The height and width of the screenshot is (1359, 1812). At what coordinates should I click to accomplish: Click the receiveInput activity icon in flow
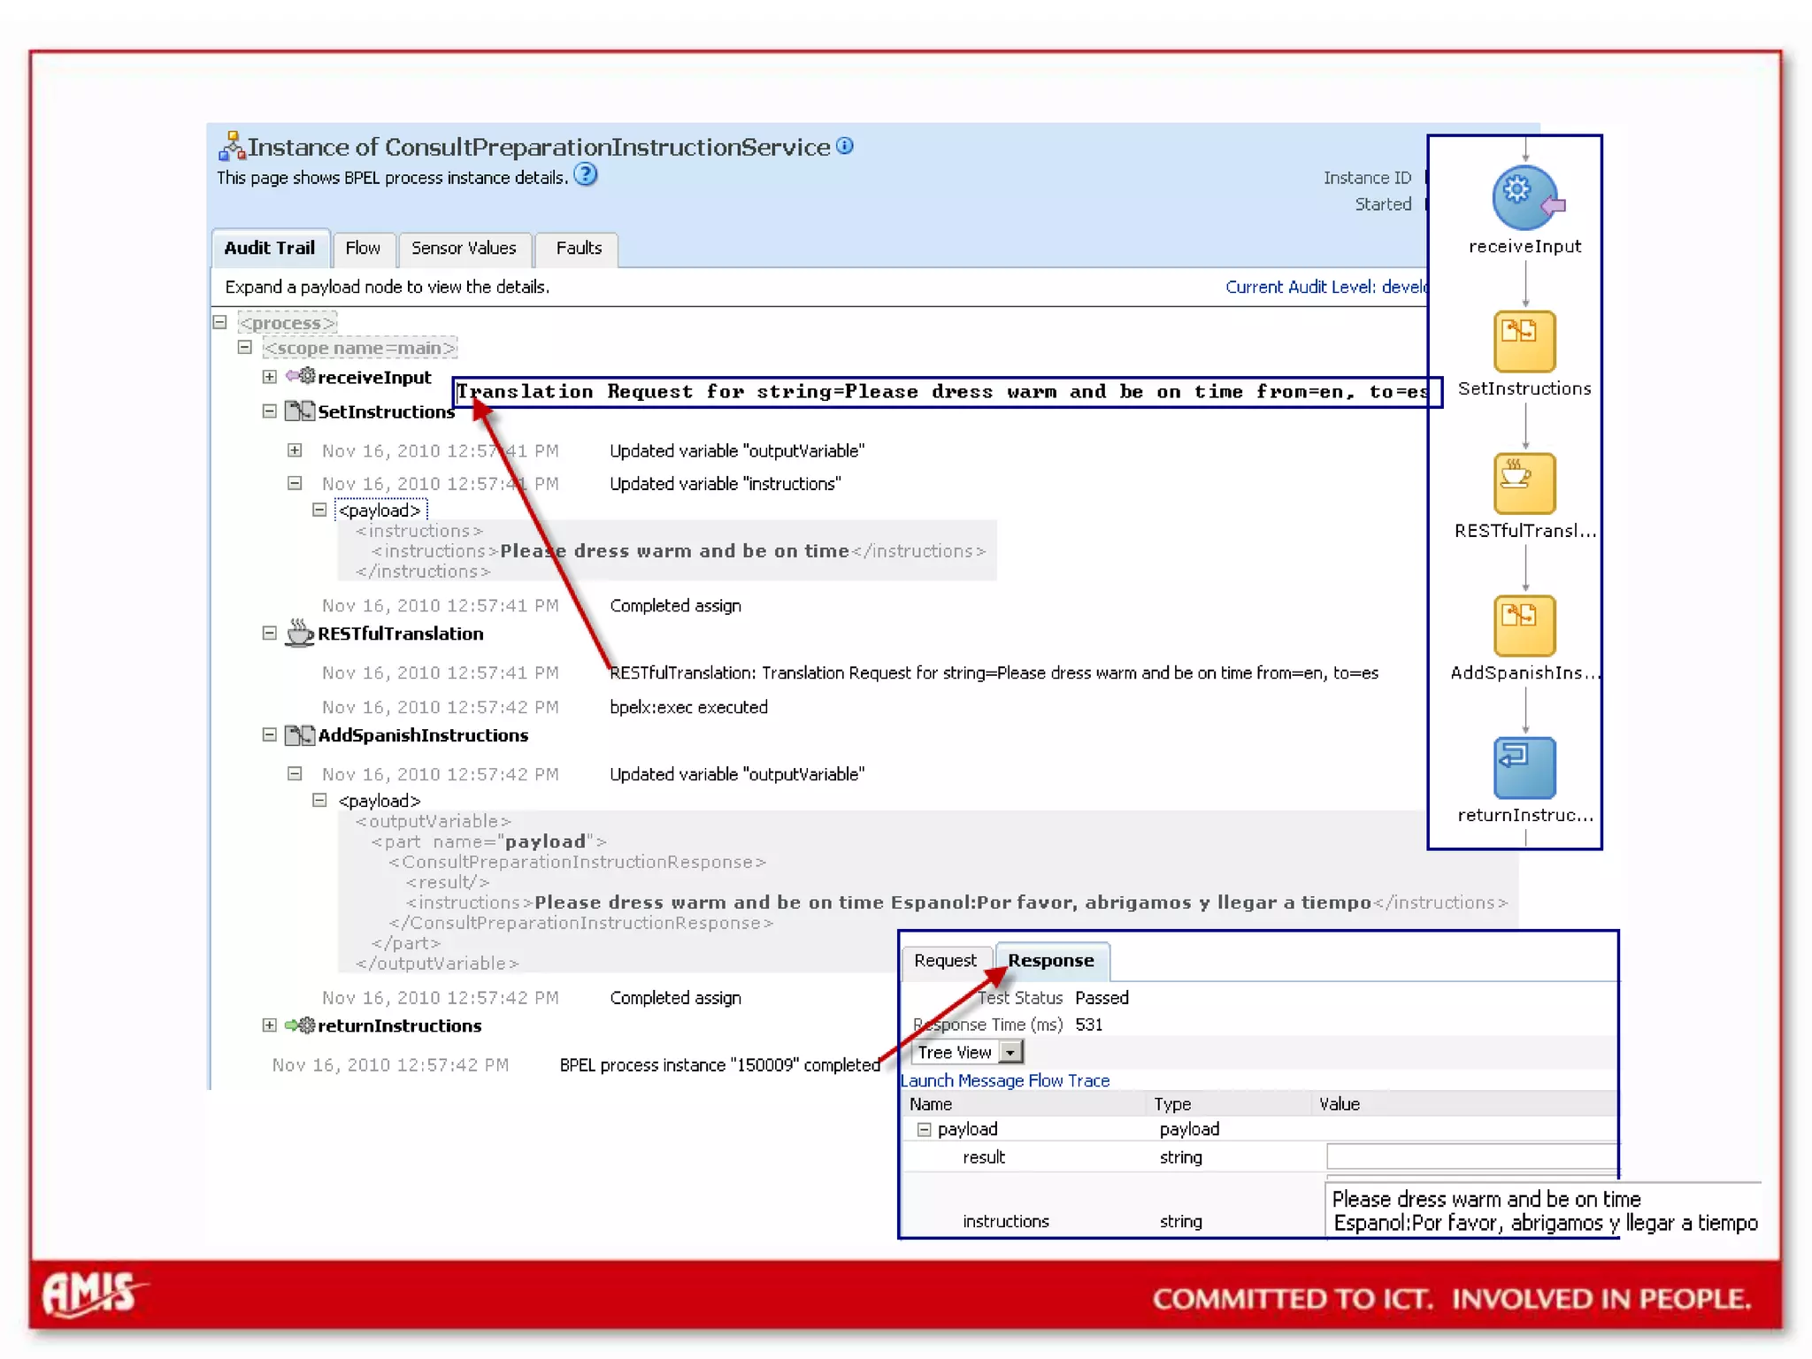(1523, 197)
